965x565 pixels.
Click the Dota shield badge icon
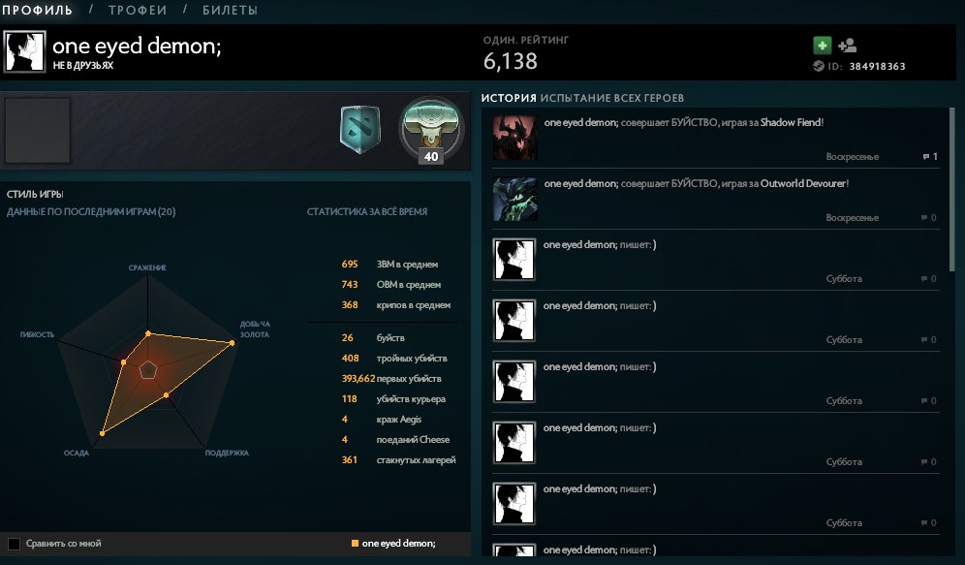(360, 130)
